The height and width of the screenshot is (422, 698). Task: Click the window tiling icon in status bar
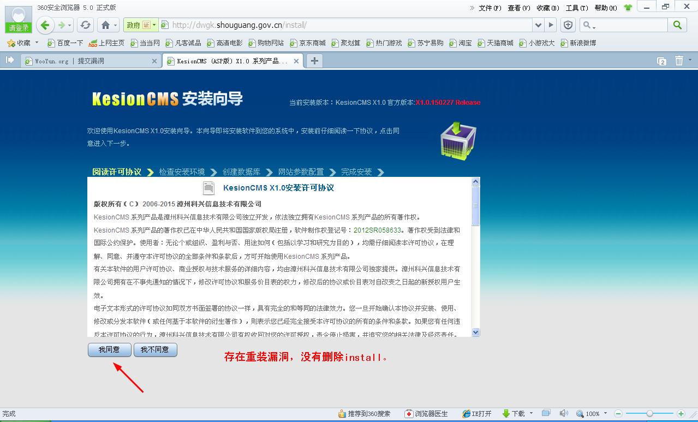546,413
